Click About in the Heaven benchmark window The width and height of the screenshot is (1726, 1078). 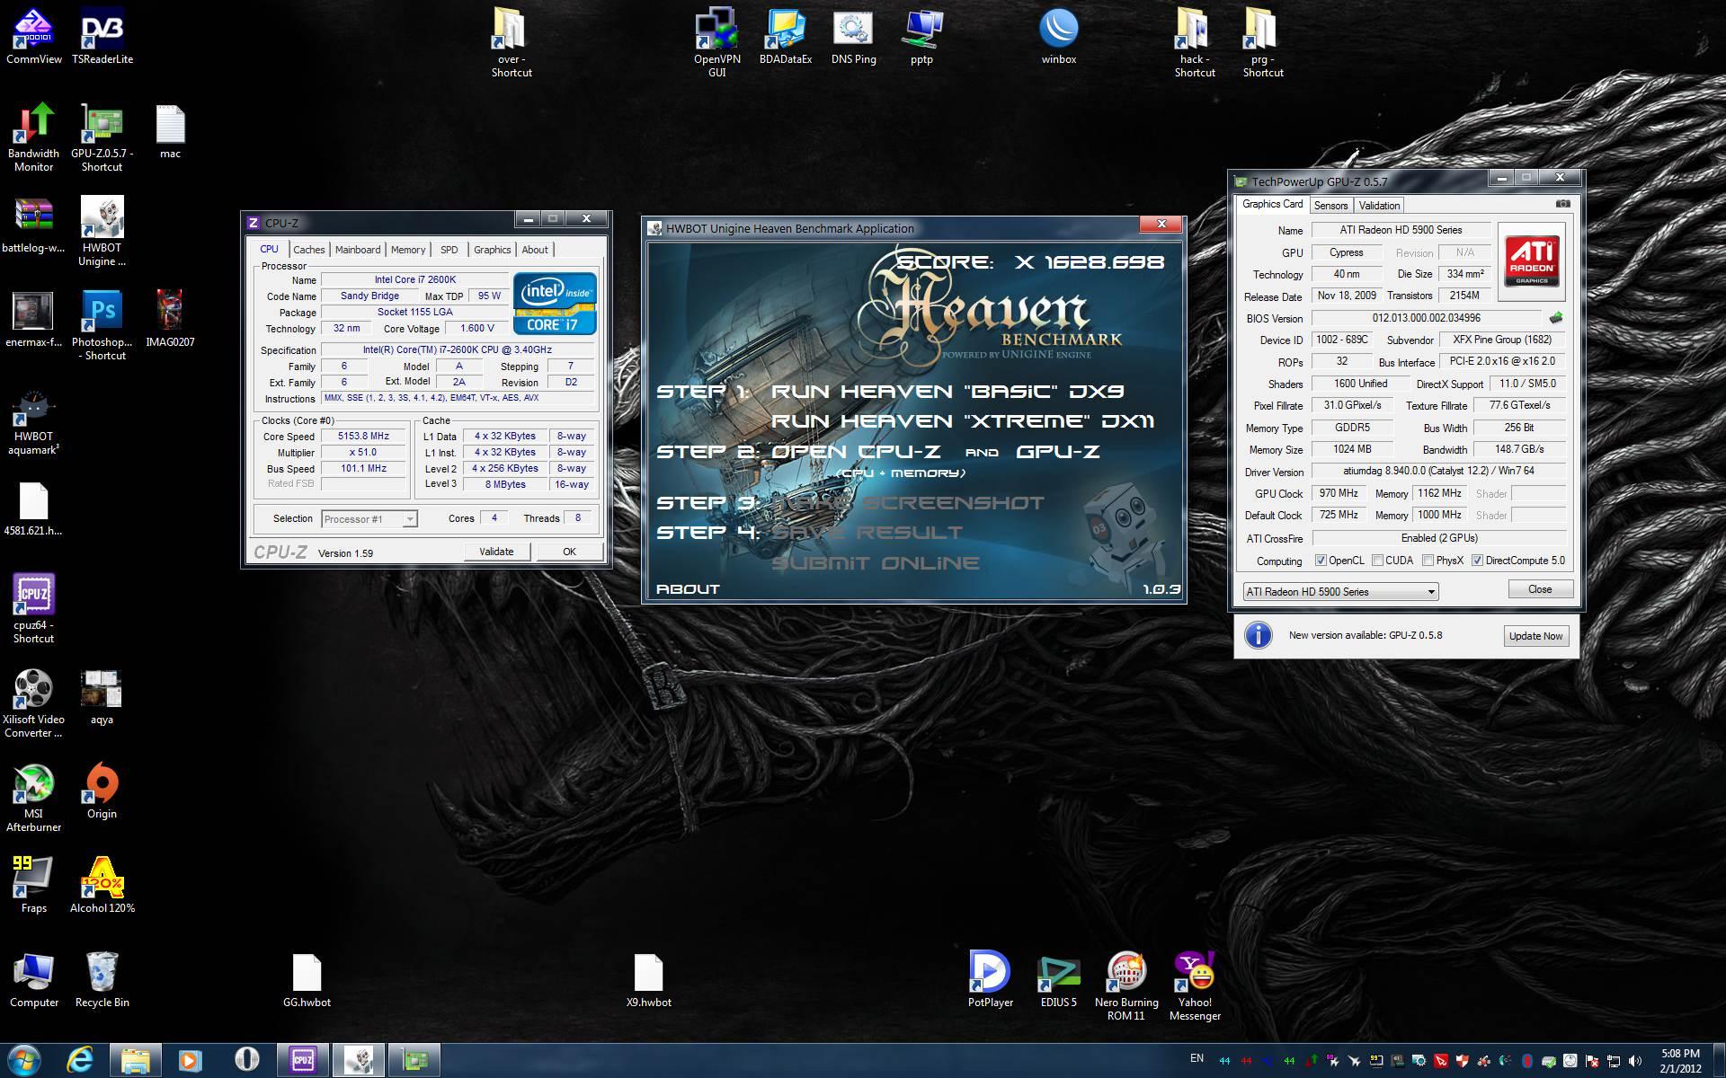tap(688, 589)
